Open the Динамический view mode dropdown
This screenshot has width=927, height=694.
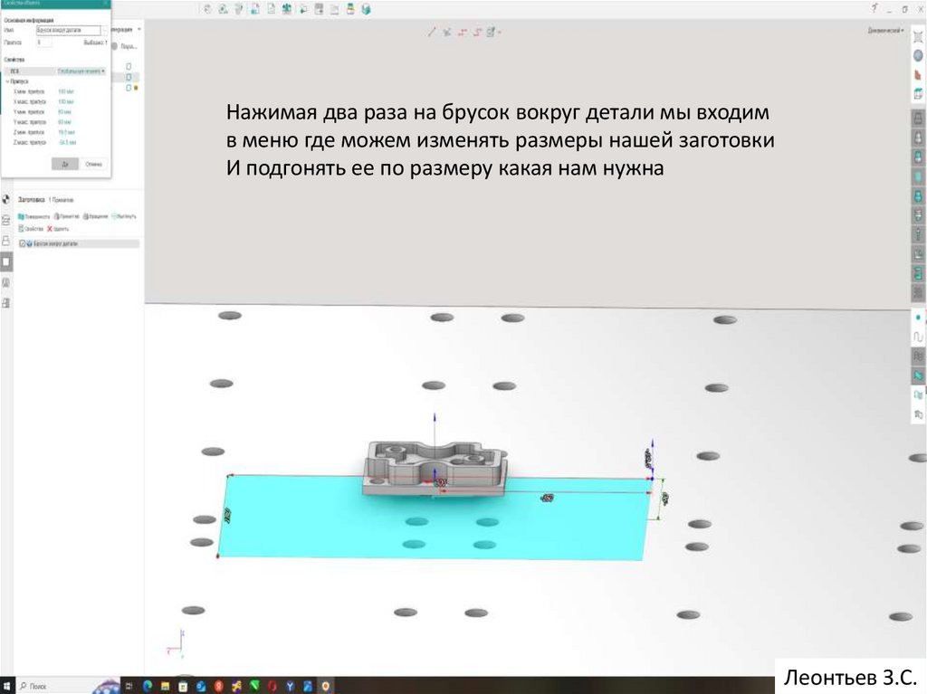(x=887, y=31)
